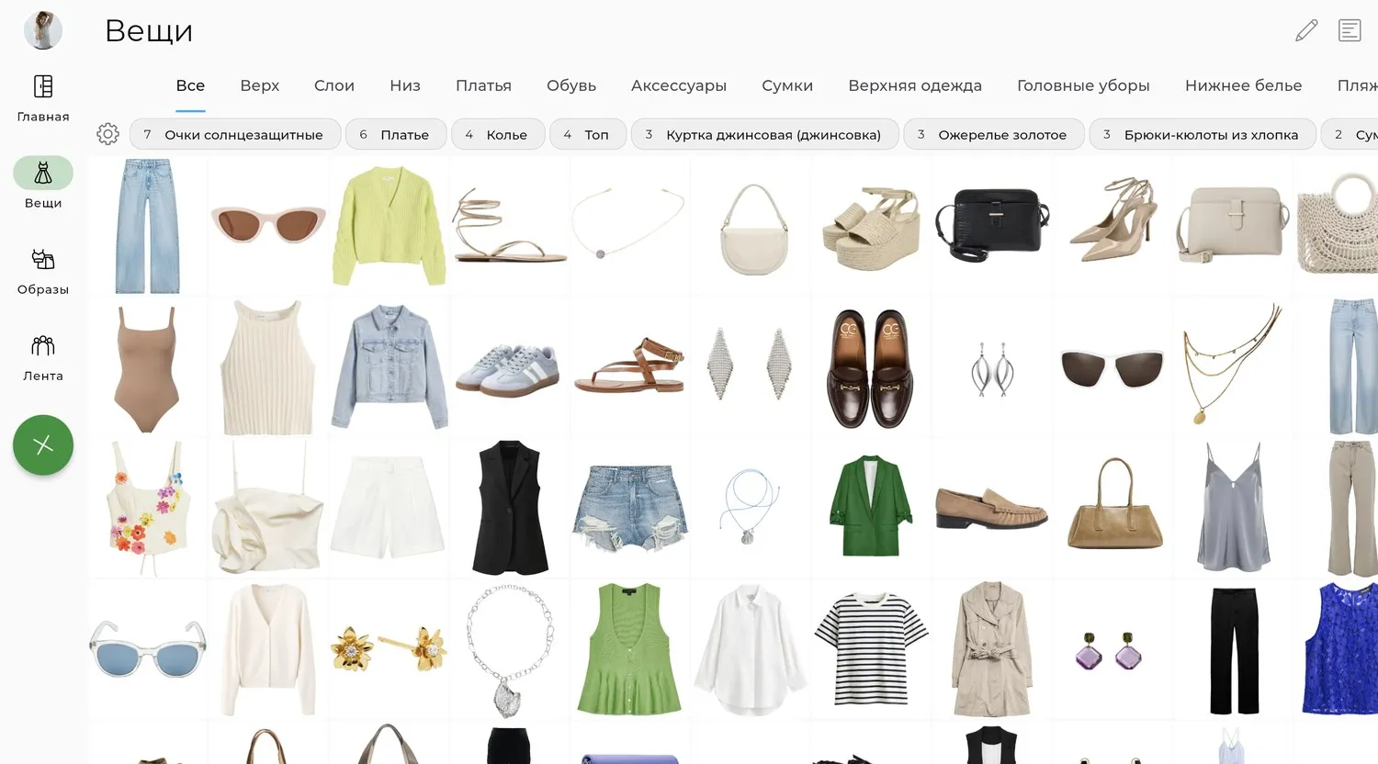Screen dimensions: 1378x764
Task: Open the cream ribbed halter top
Action: [268, 367]
